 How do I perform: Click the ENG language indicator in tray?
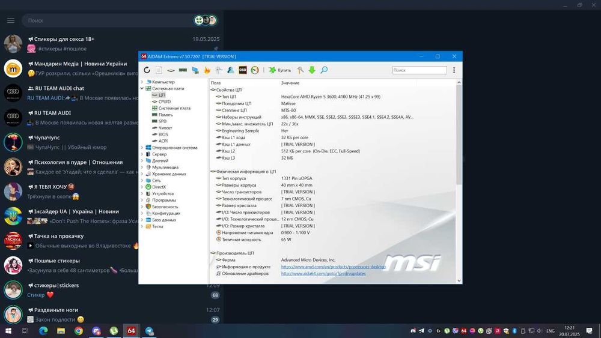551,331
